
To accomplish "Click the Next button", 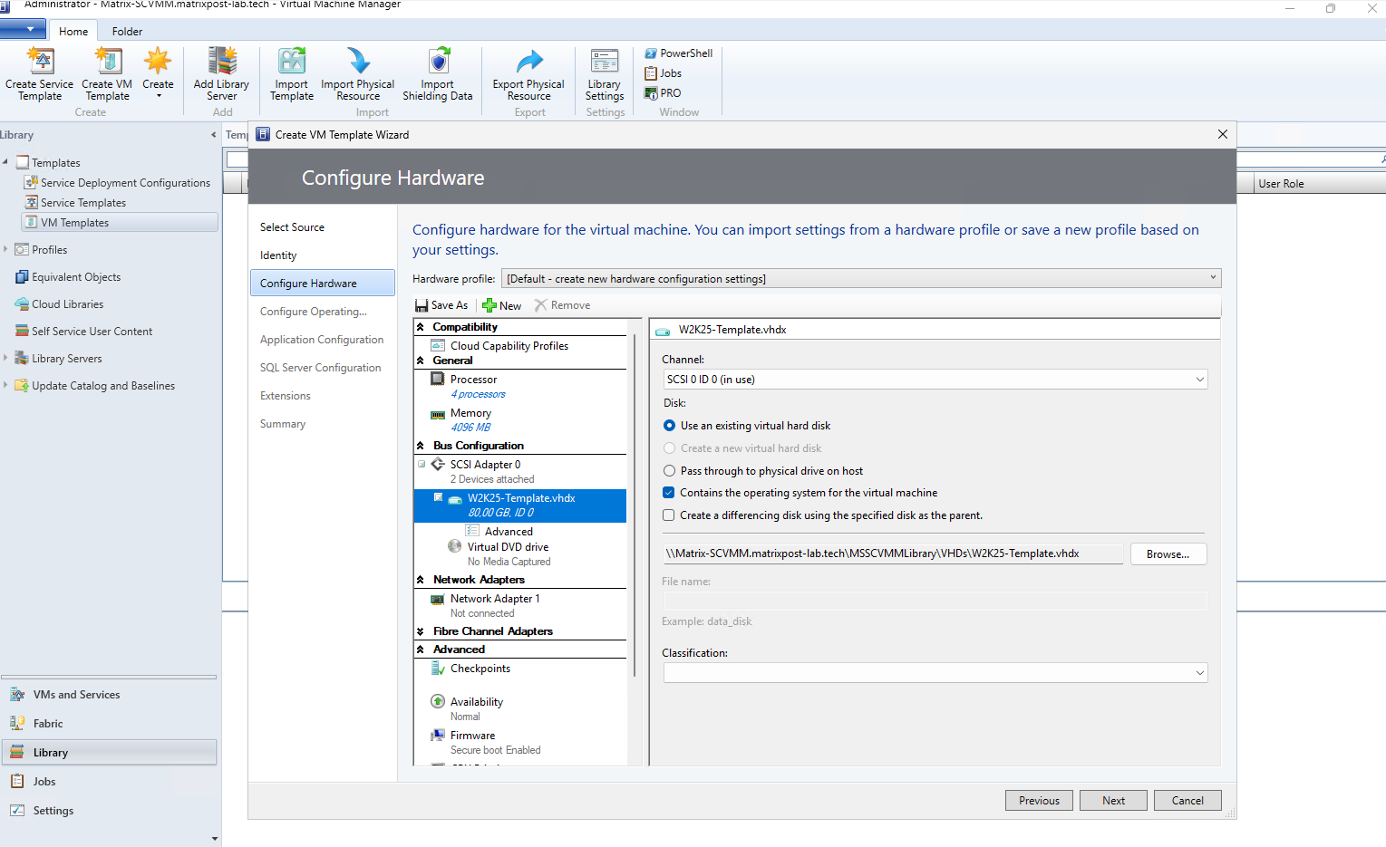I will pos(1113,801).
